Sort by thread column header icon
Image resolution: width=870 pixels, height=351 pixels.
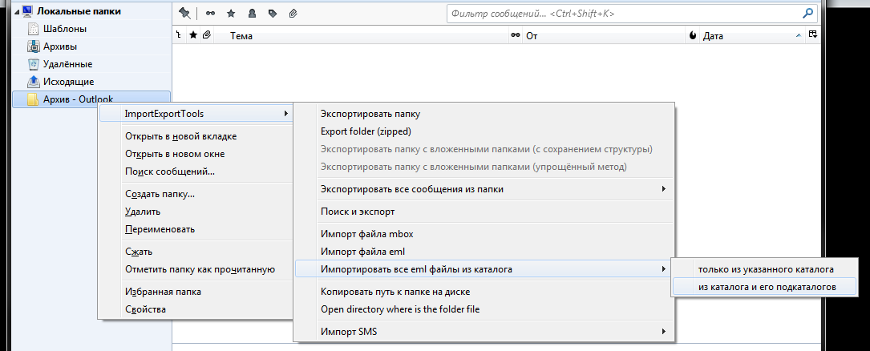178,35
